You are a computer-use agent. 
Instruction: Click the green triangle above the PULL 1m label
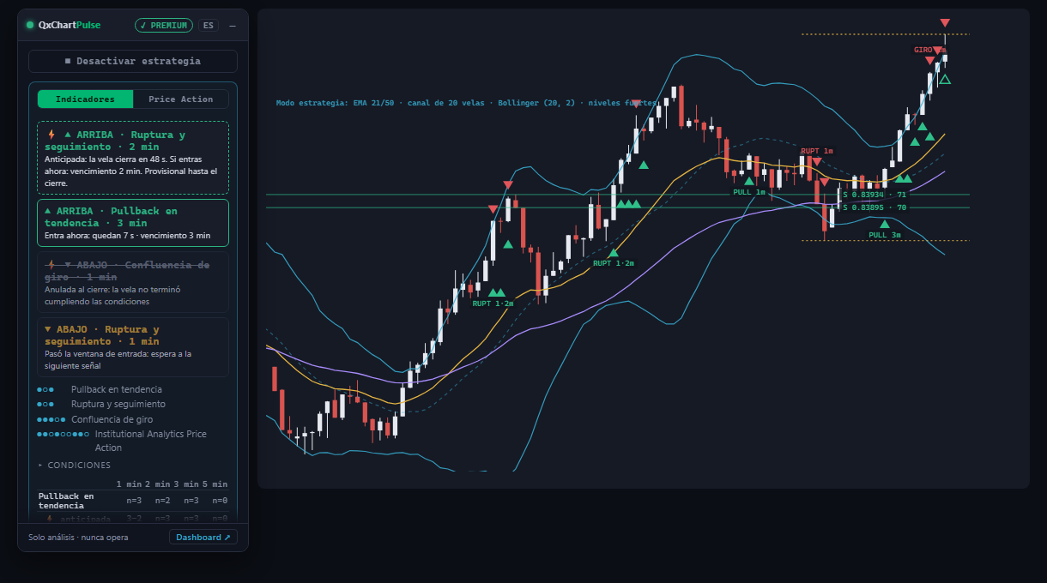tap(748, 181)
